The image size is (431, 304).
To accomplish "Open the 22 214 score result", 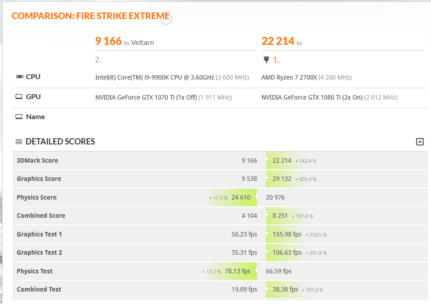I will 278,41.
